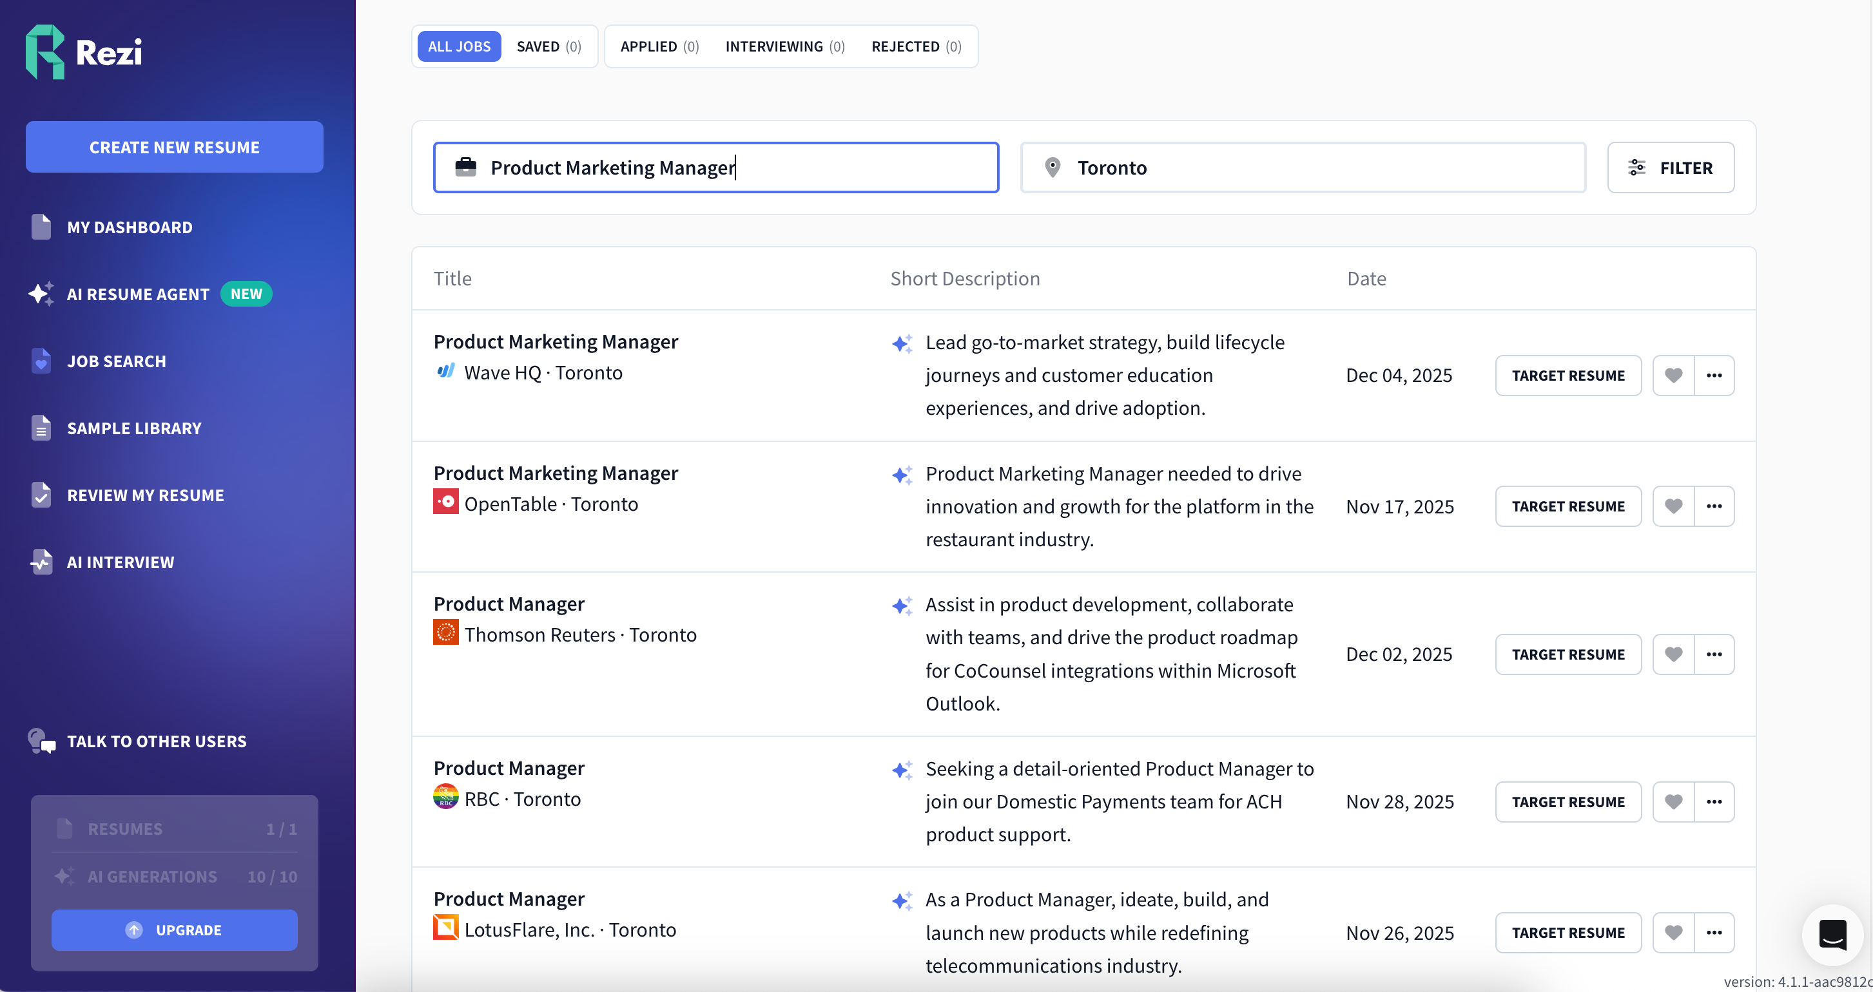Image resolution: width=1873 pixels, height=992 pixels.
Task: Click the Sample Library document icon
Action: 41,428
